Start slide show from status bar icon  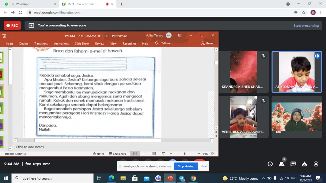coord(164,154)
